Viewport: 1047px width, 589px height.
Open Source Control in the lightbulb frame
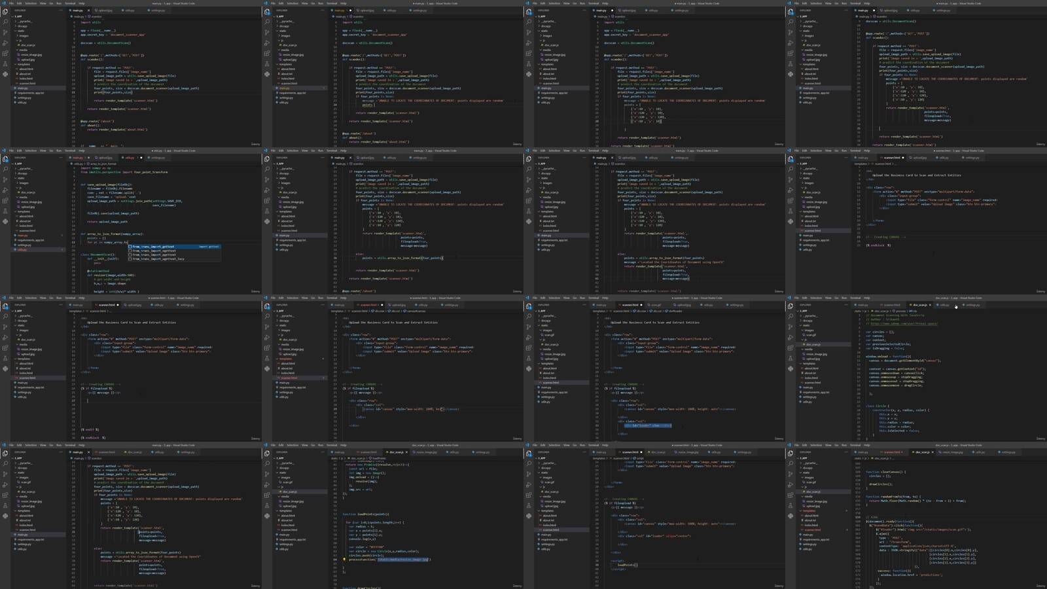[267, 474]
